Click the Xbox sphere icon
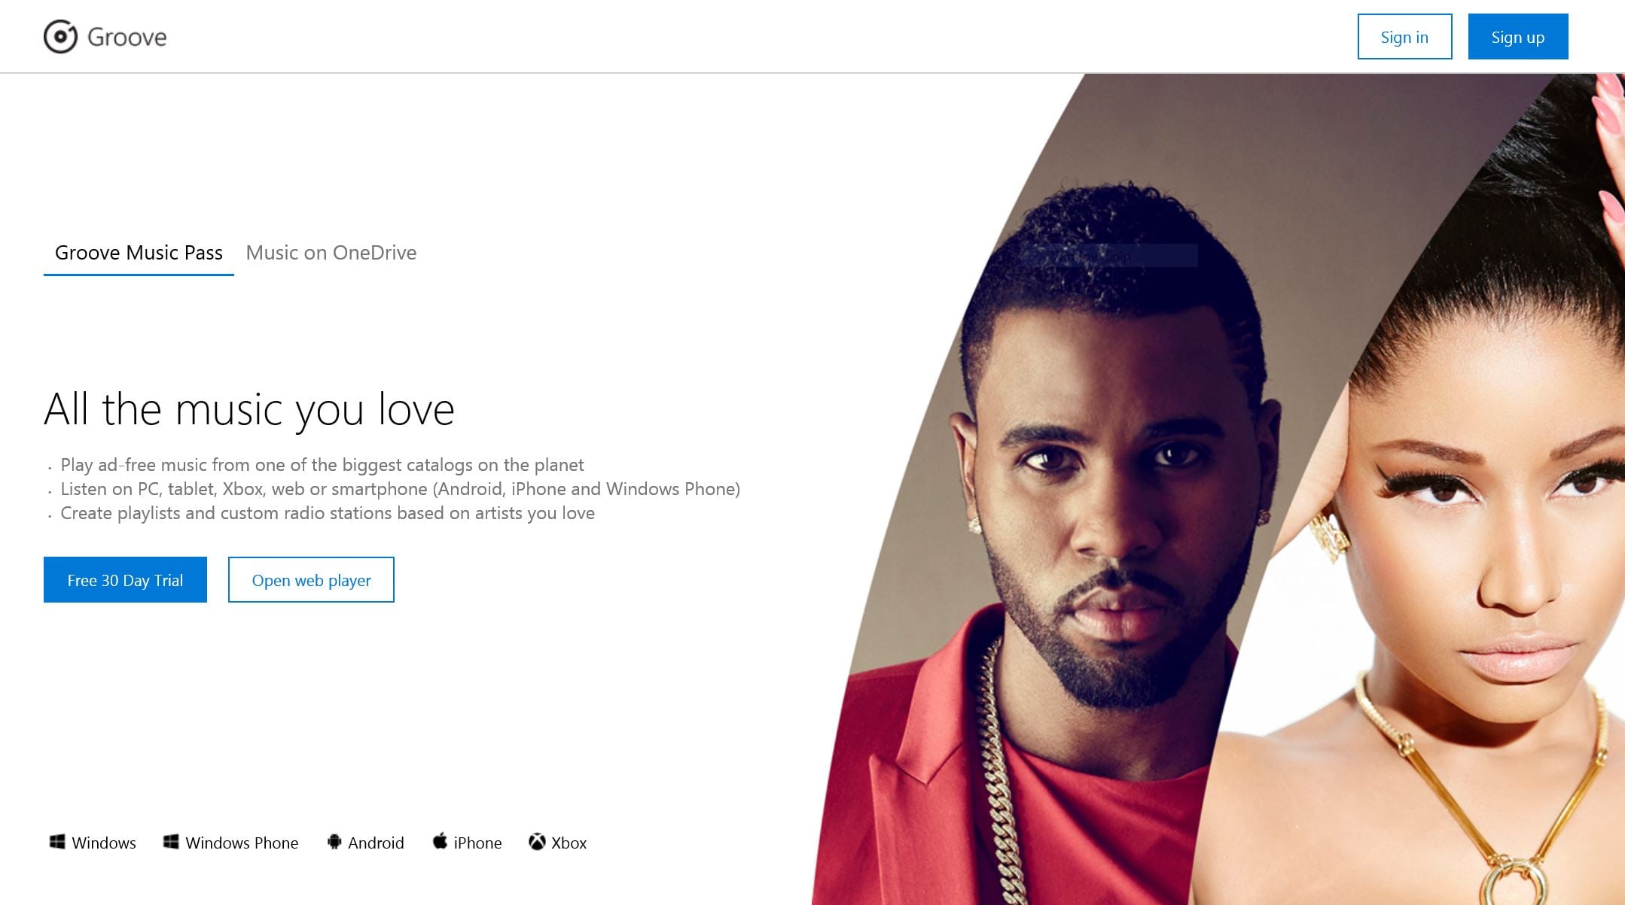Viewport: 1625px width, 905px height. point(537,842)
